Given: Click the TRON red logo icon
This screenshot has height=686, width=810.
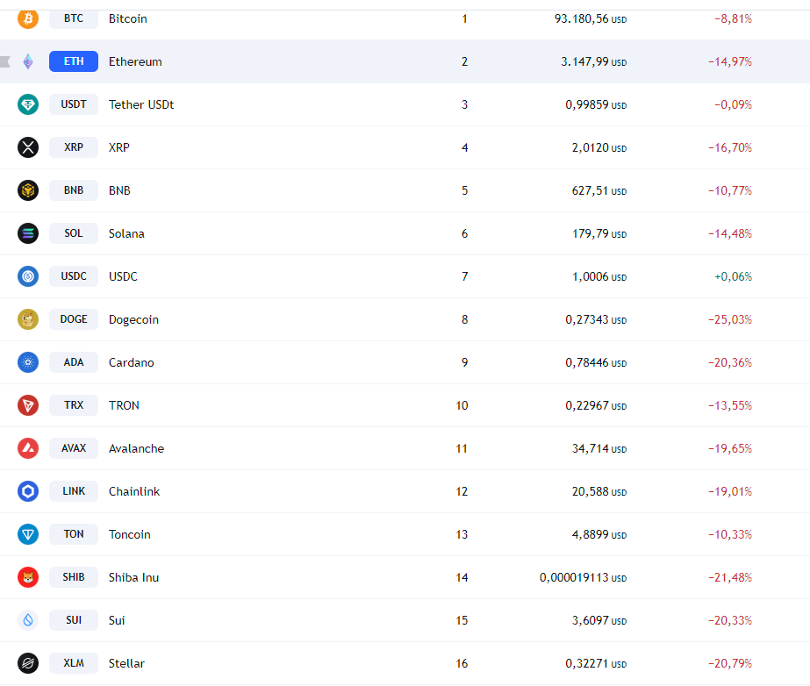Looking at the screenshot, I should 28,405.
